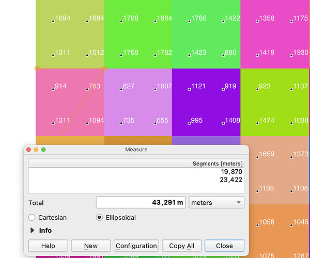Click the point labeled 1058
Viewport: 310px width, 258px height.
coord(257,225)
